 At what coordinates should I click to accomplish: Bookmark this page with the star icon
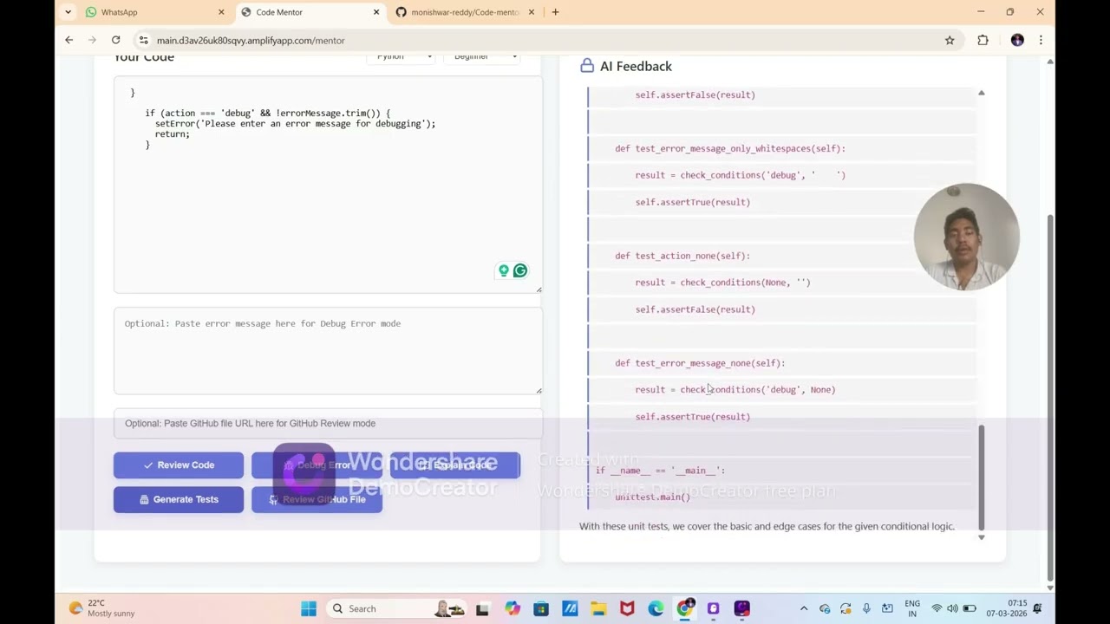[950, 40]
